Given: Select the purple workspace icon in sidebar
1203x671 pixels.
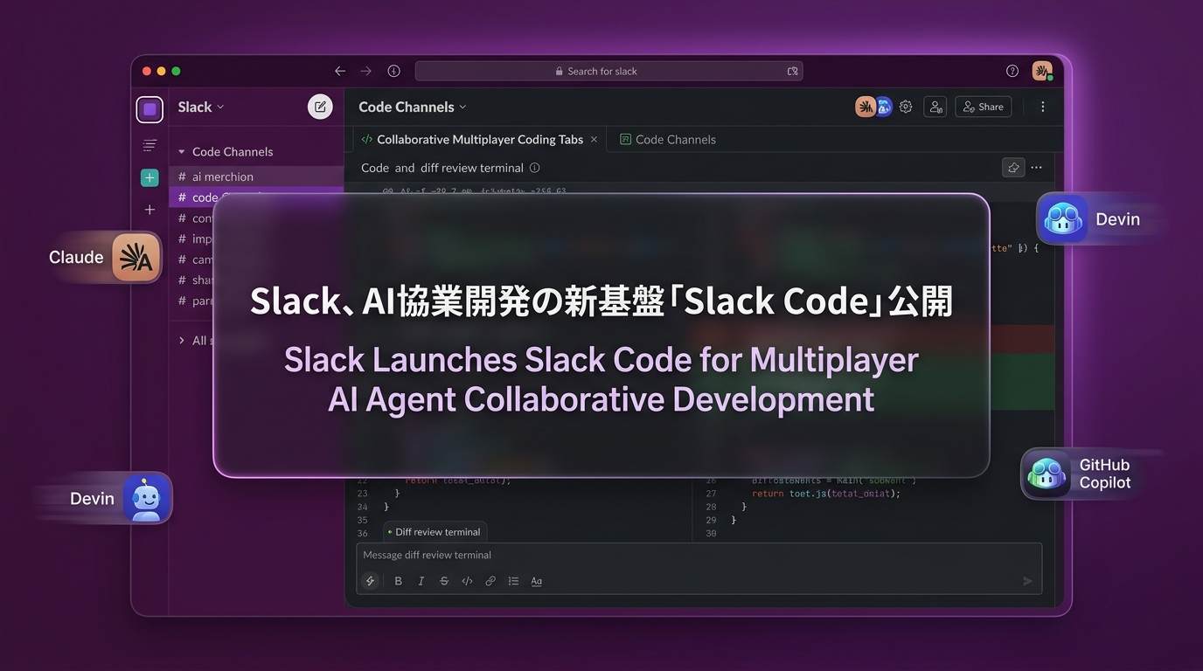Looking at the screenshot, I should click(x=150, y=109).
